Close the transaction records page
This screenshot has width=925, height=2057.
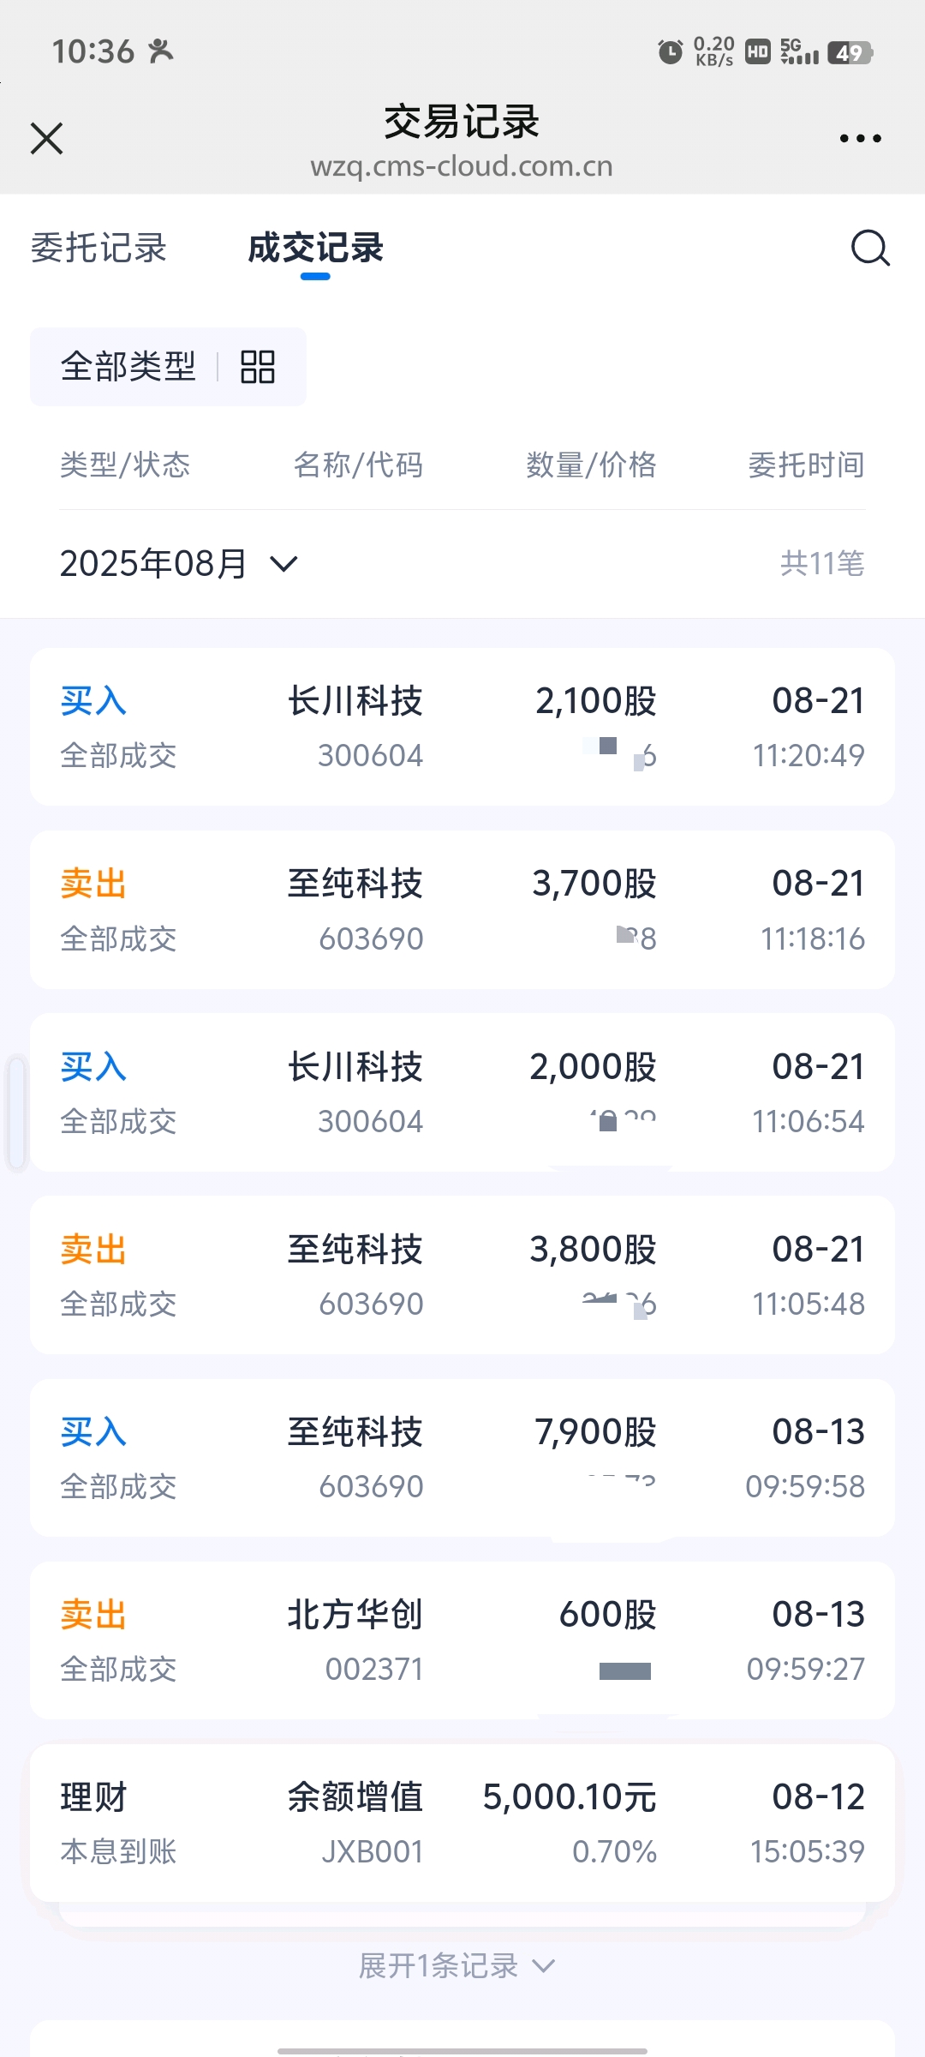coord(46,138)
